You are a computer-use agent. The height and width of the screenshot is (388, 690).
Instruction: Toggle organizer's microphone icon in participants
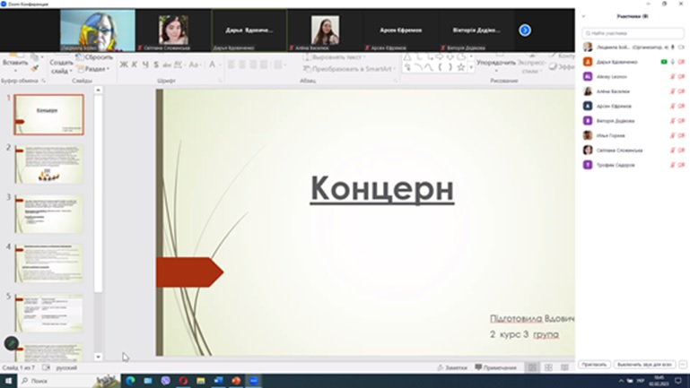(x=673, y=47)
